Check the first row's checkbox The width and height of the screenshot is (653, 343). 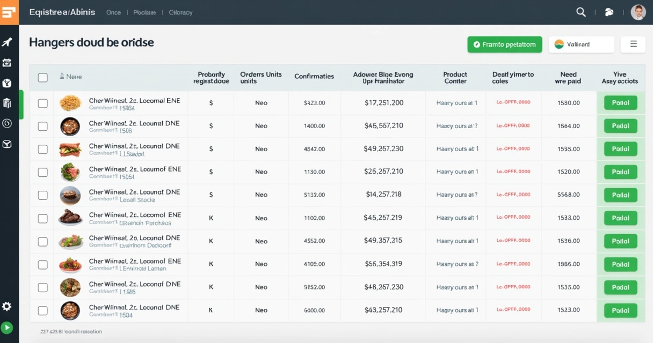(x=42, y=103)
